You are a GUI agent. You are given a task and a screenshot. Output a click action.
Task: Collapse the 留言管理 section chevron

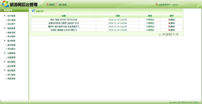(5, 70)
